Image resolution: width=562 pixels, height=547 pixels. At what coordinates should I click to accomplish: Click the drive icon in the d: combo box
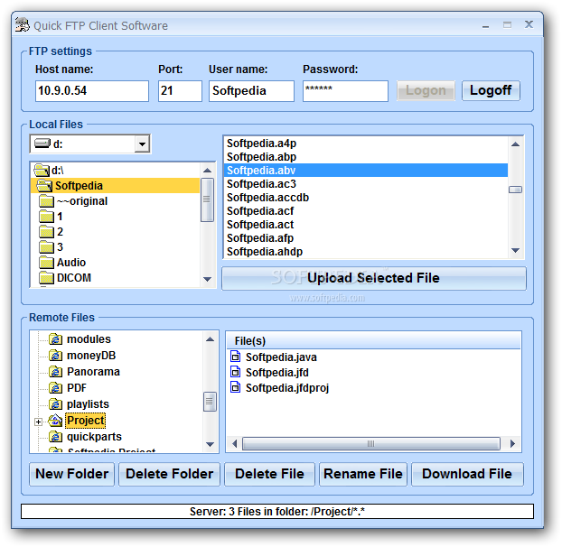pos(42,144)
